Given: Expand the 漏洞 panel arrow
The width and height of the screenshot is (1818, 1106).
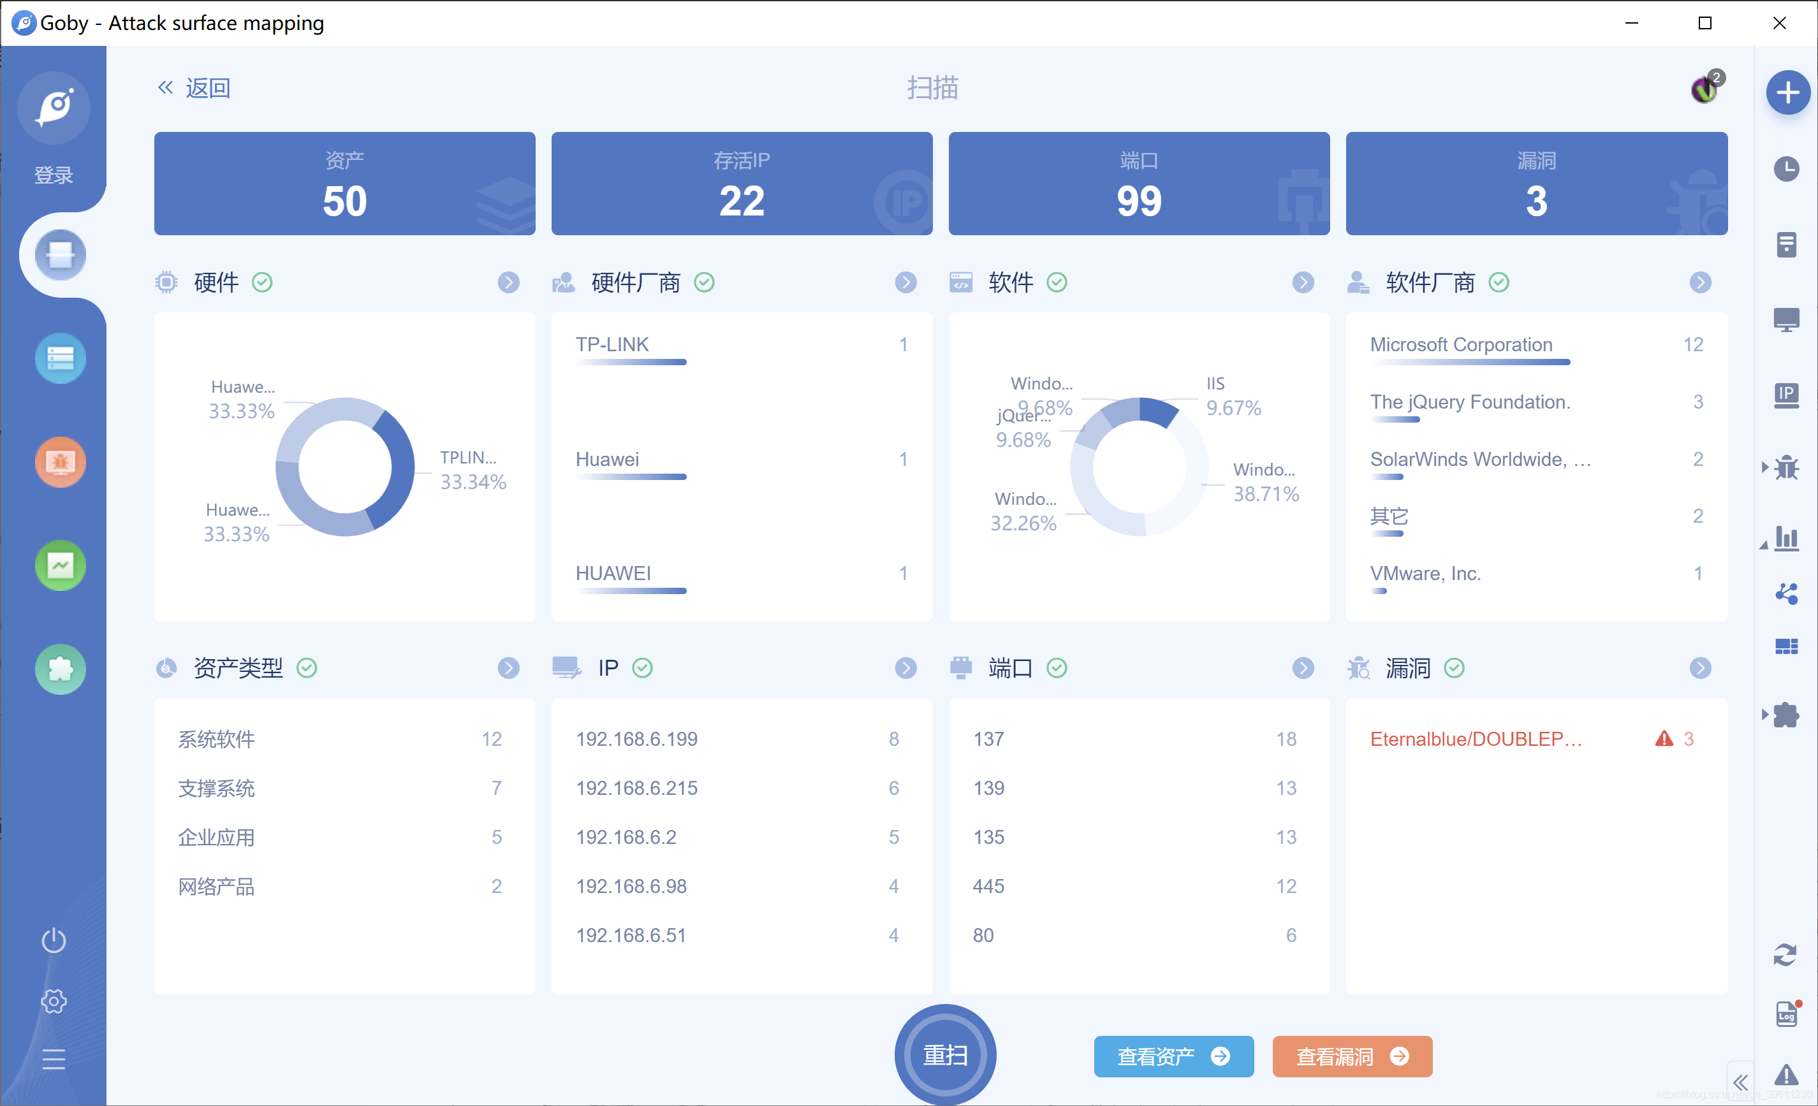Looking at the screenshot, I should click(1700, 667).
